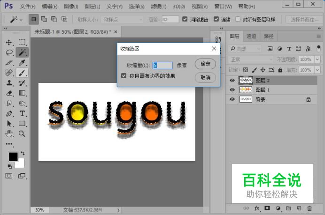Image resolution: width=325 pixels, height=215 pixels.
Task: Open the 正常 blend mode dropdown
Action: pos(251,59)
